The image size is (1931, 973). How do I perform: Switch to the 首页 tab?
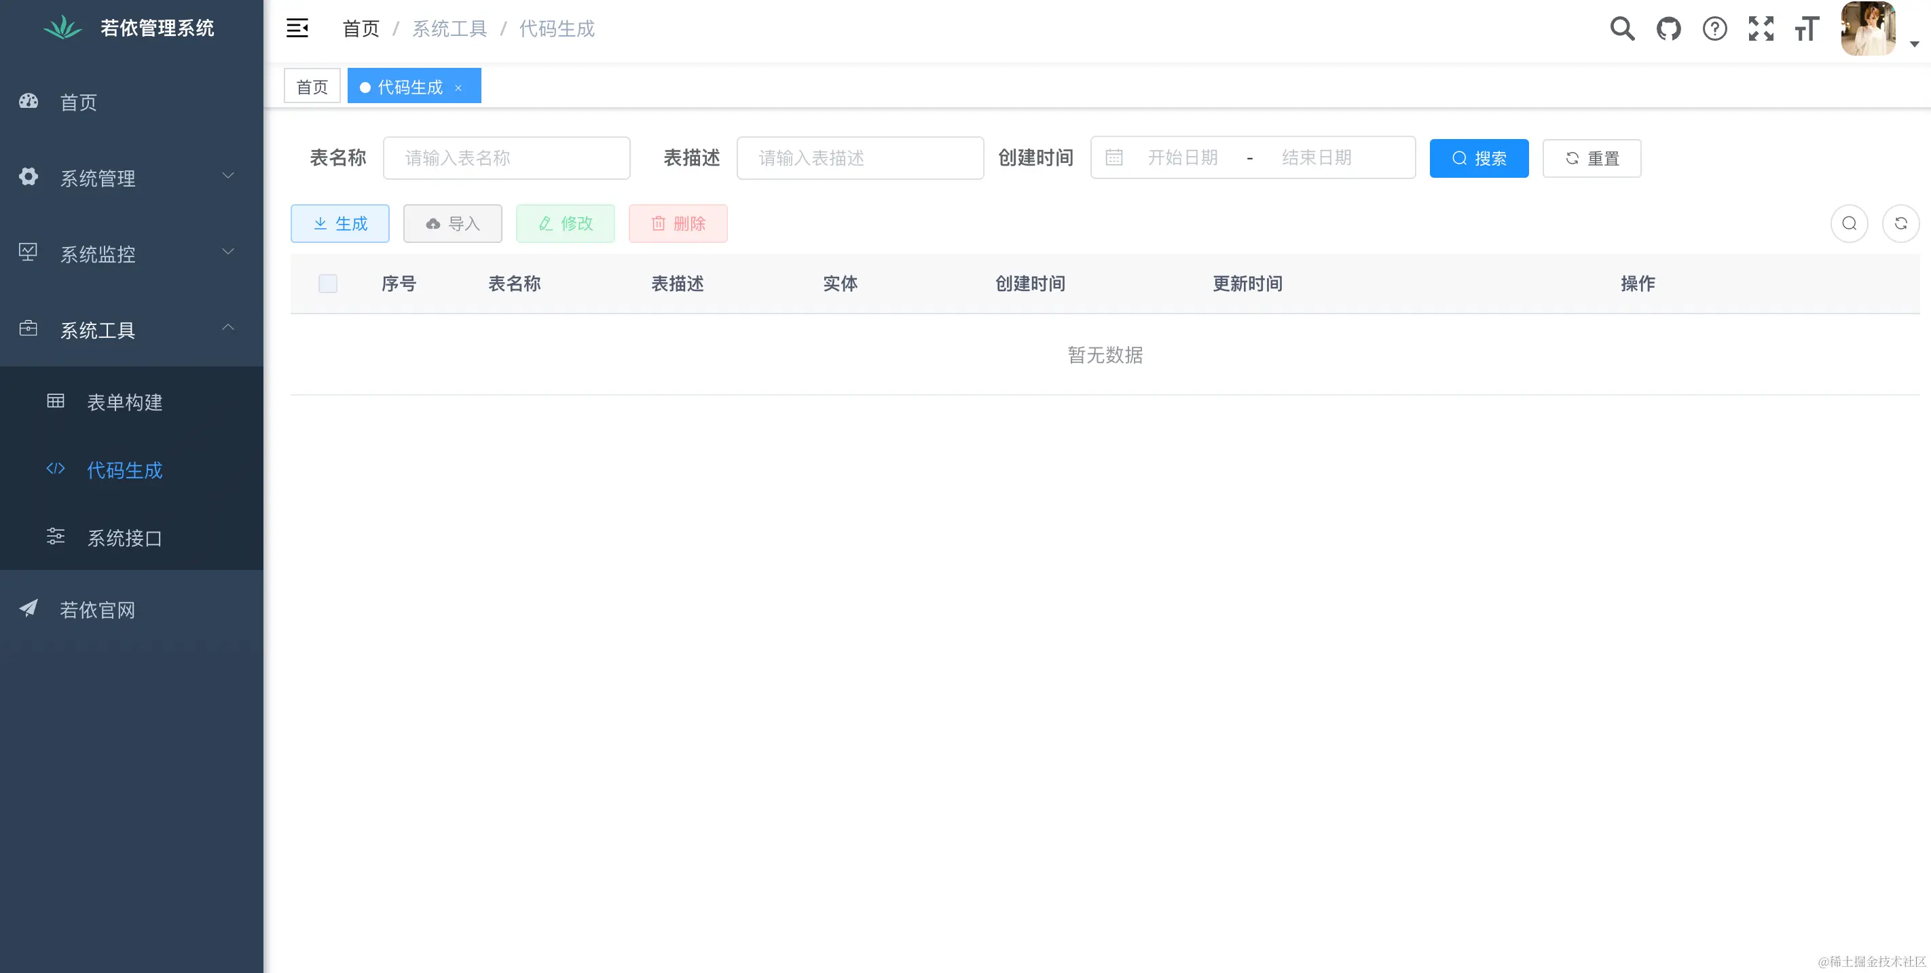312,86
